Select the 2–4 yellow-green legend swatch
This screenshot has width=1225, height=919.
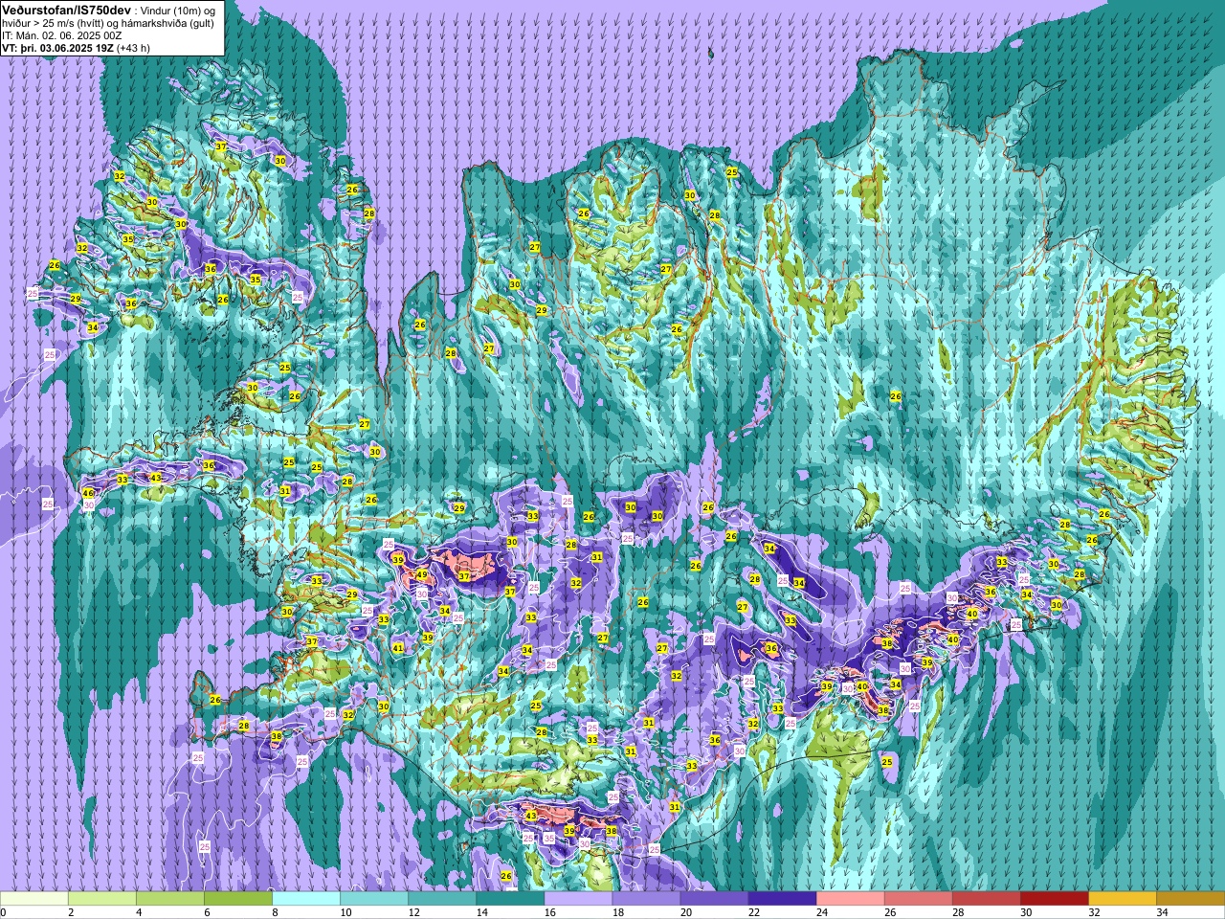pyautogui.click(x=102, y=899)
